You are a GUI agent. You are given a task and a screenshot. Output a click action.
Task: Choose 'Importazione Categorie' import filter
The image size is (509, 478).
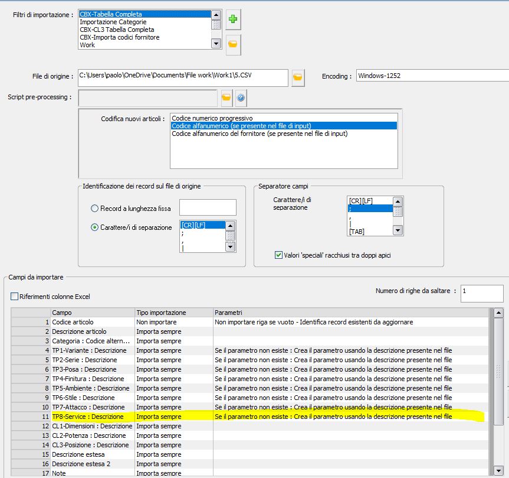pyautogui.click(x=113, y=22)
